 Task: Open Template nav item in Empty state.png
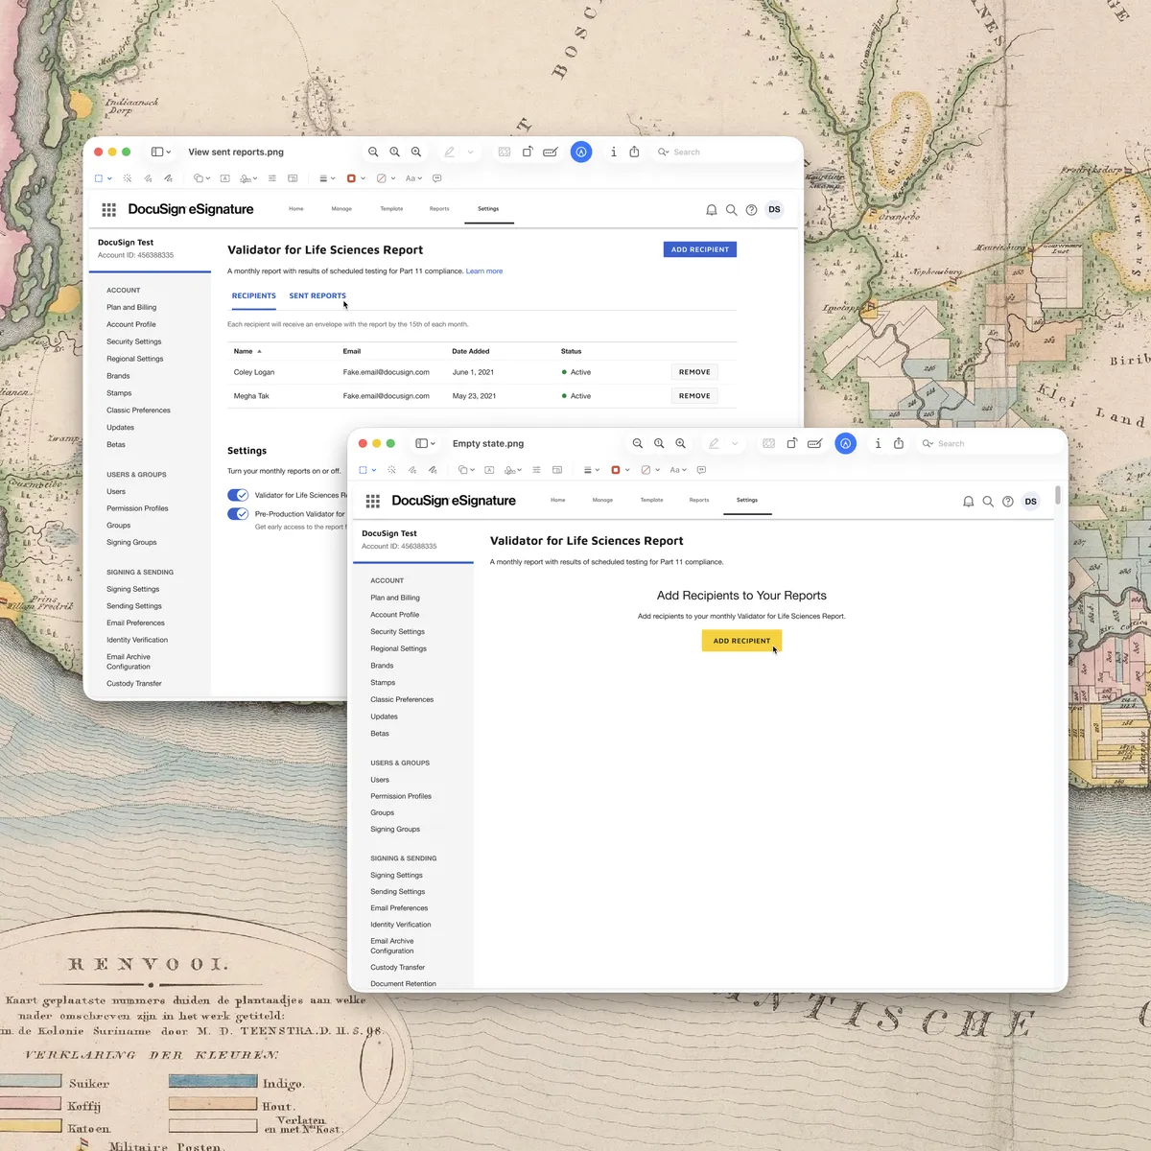[x=651, y=500]
